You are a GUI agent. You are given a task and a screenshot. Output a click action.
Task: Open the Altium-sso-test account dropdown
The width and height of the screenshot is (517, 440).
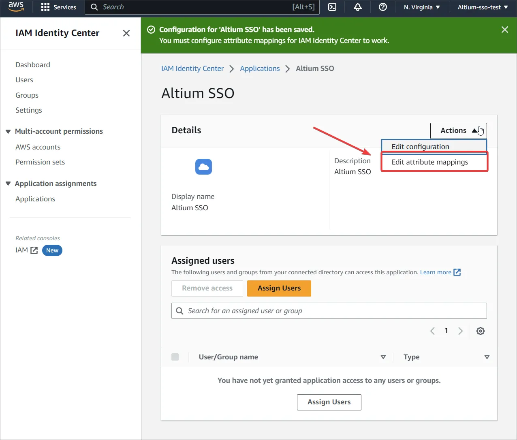tap(483, 7)
